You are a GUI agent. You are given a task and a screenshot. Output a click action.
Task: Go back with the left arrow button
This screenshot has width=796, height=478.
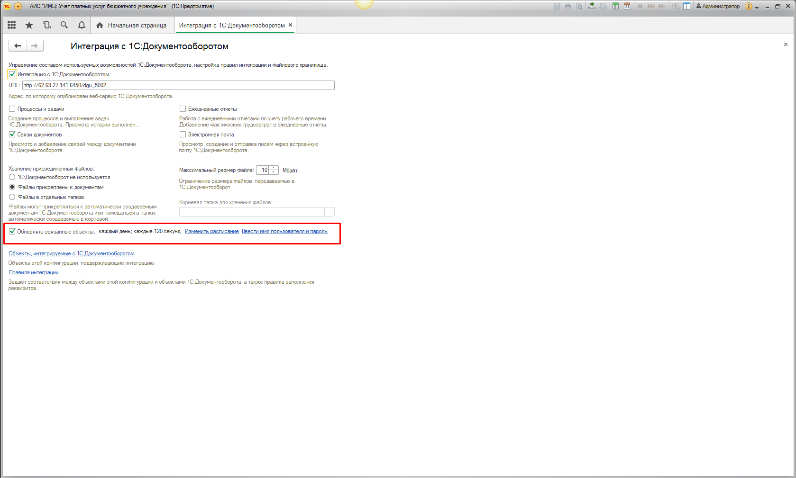pyautogui.click(x=18, y=45)
